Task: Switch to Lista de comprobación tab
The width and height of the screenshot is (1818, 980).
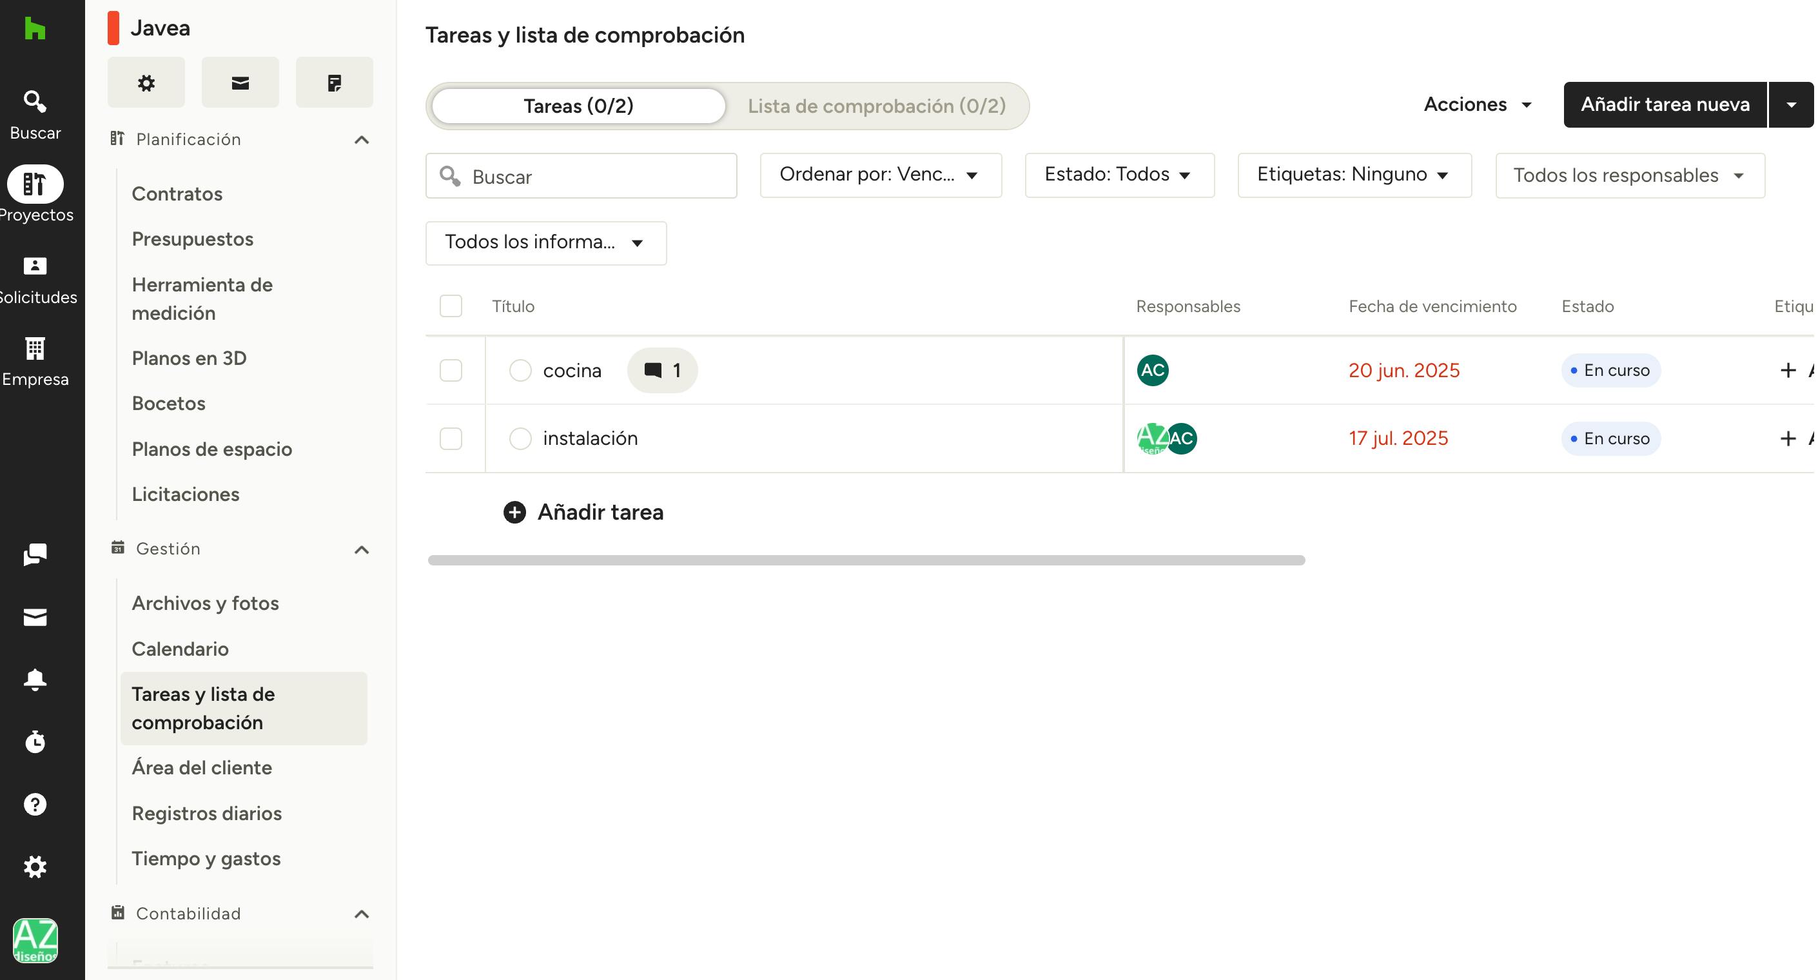Action: [877, 106]
